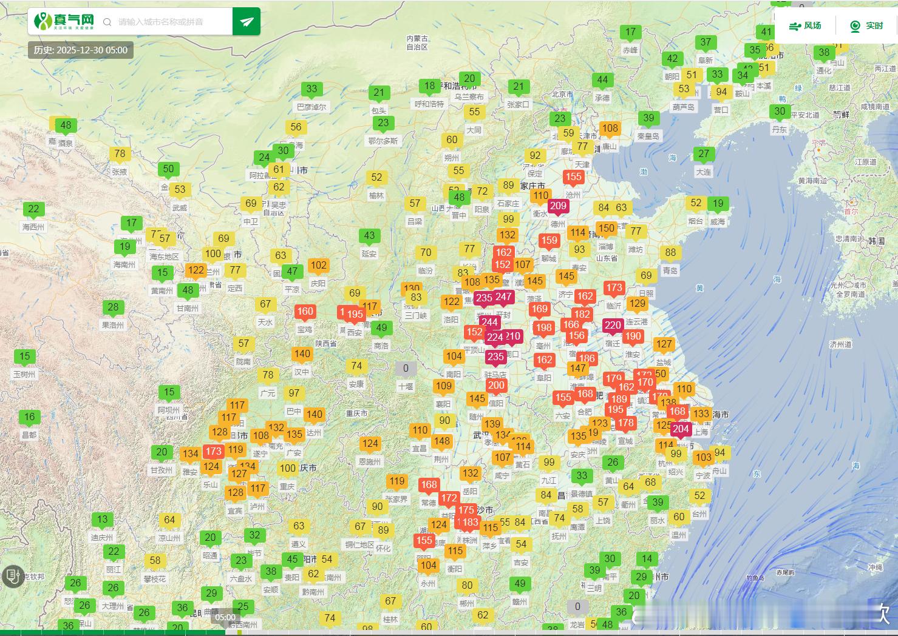Toggle the 风场 wind field layer

pyautogui.click(x=805, y=26)
